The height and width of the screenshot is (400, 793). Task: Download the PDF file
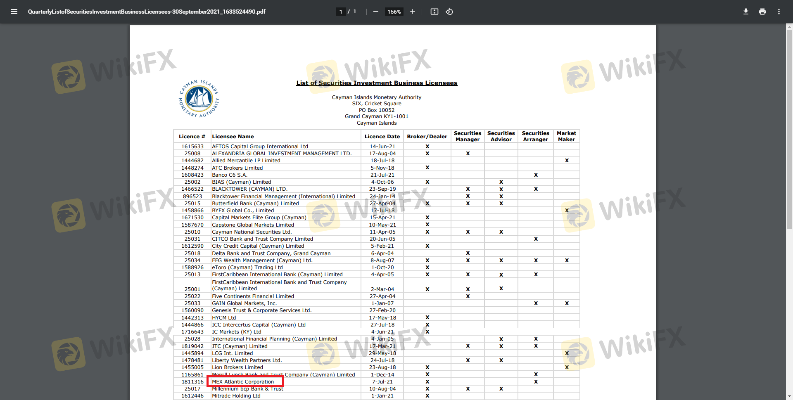[x=746, y=12]
